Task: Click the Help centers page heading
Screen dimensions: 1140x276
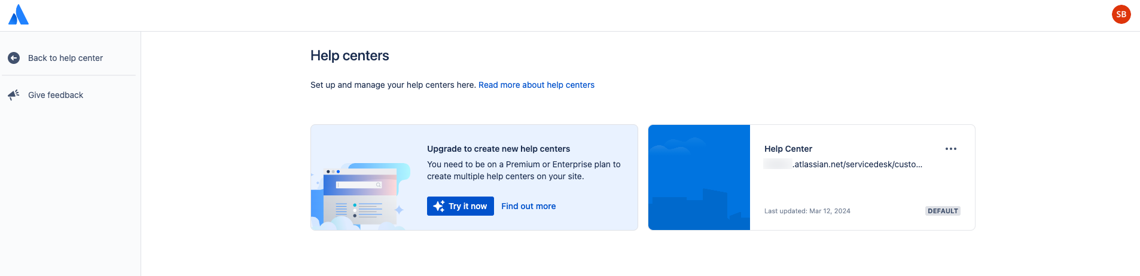Action: (349, 56)
